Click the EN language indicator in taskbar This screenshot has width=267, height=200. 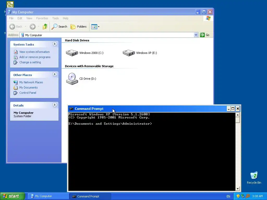pyautogui.click(x=228, y=196)
